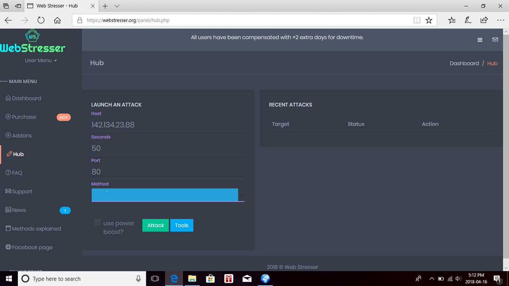
Task: Open File Explorer on the taskbar
Action: click(192, 278)
